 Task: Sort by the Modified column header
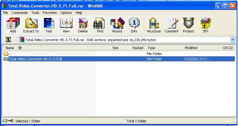click(197, 48)
